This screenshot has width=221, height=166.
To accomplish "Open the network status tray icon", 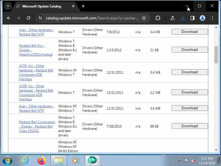I will click(x=180, y=161).
